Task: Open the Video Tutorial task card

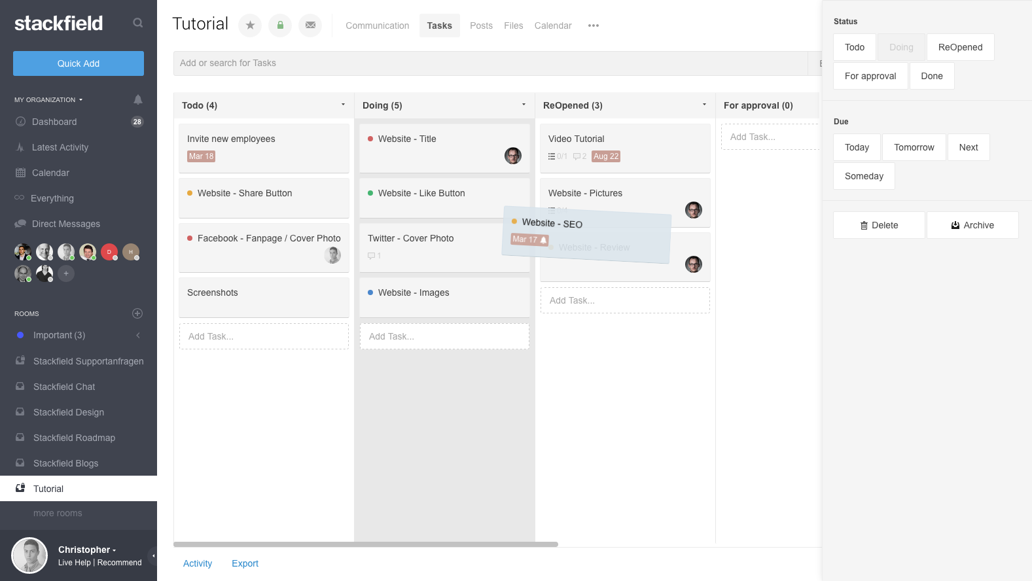Action: (x=625, y=149)
